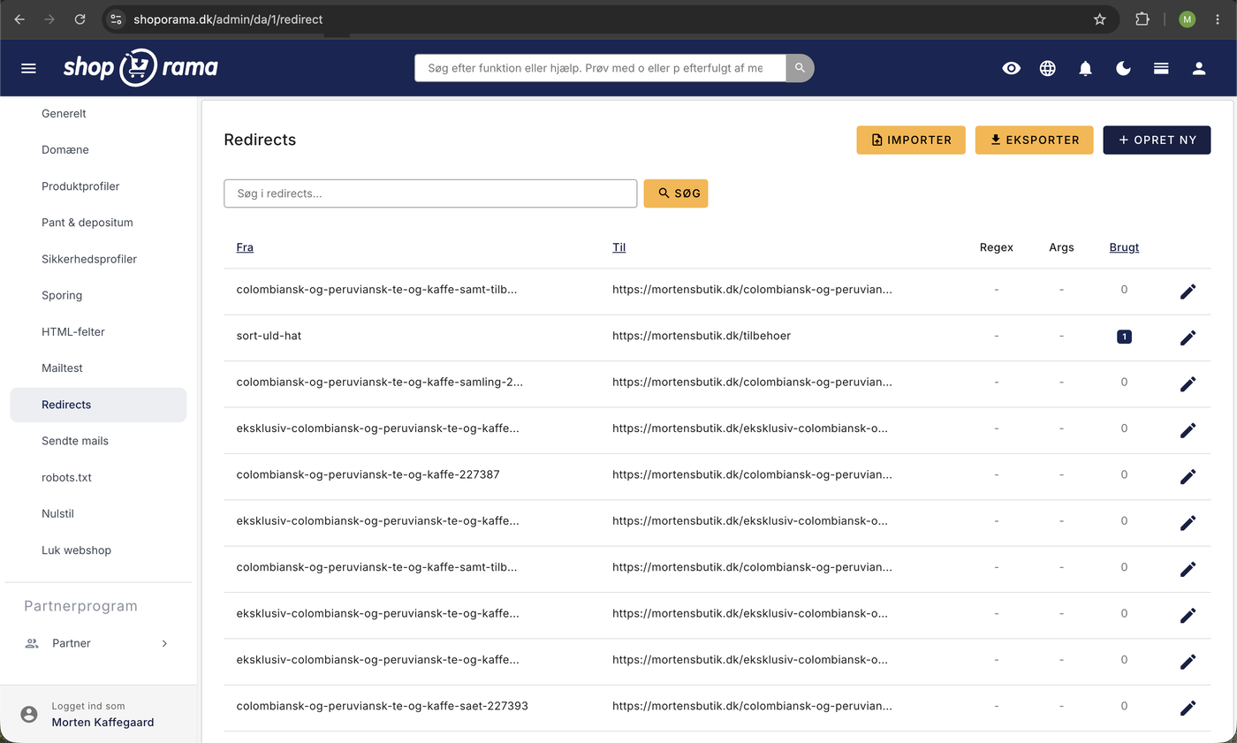
Task: Click the eye preview icon in the header
Action: coord(1012,68)
